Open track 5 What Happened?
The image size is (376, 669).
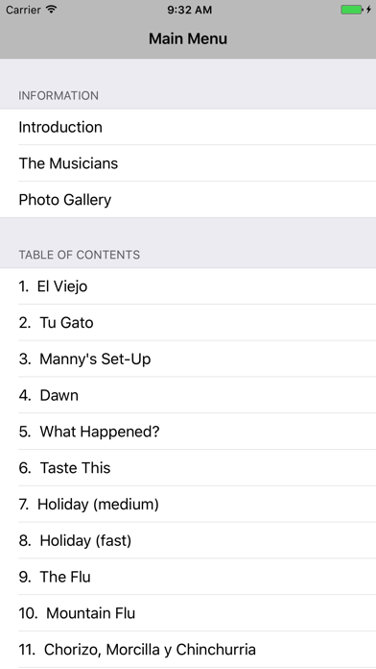point(188,432)
